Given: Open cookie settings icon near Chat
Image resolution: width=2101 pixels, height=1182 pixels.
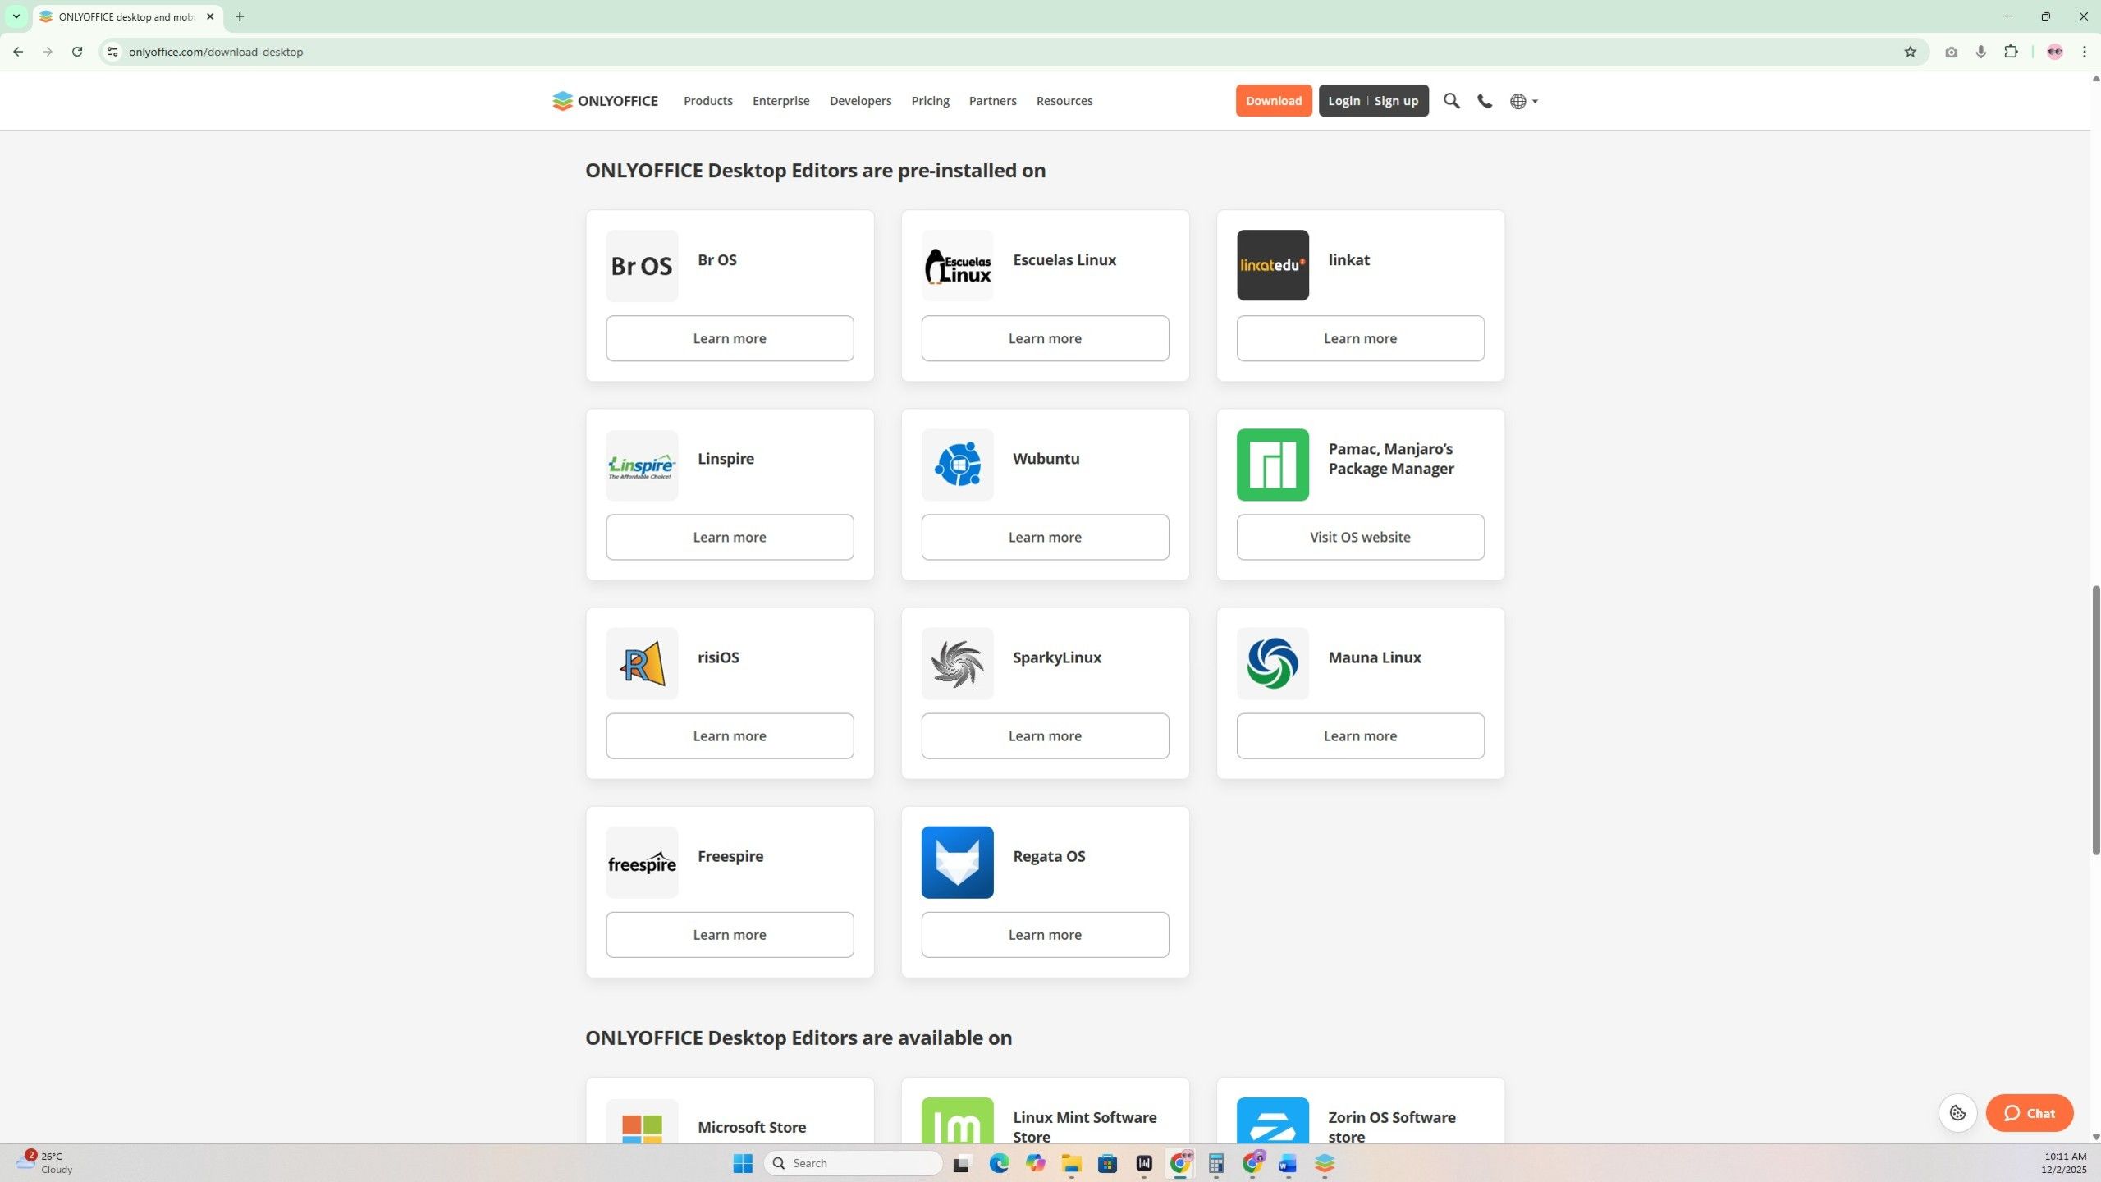Looking at the screenshot, I should coord(1958,1113).
